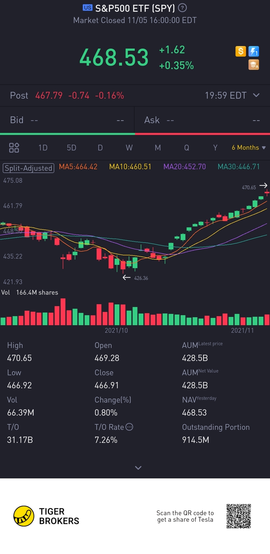Tap the 421.93 price axis label
270x554 pixels.
[x=13, y=282]
